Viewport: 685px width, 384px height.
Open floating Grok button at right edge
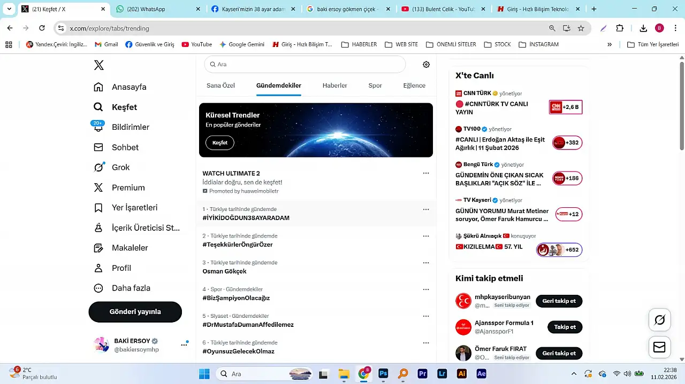659,320
